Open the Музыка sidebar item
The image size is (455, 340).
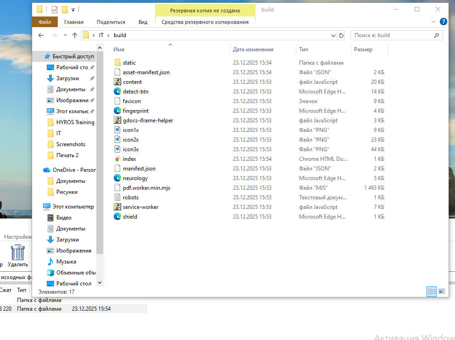(66, 262)
